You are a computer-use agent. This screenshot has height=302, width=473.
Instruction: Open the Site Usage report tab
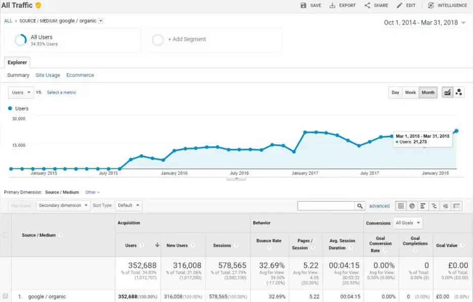48,74
